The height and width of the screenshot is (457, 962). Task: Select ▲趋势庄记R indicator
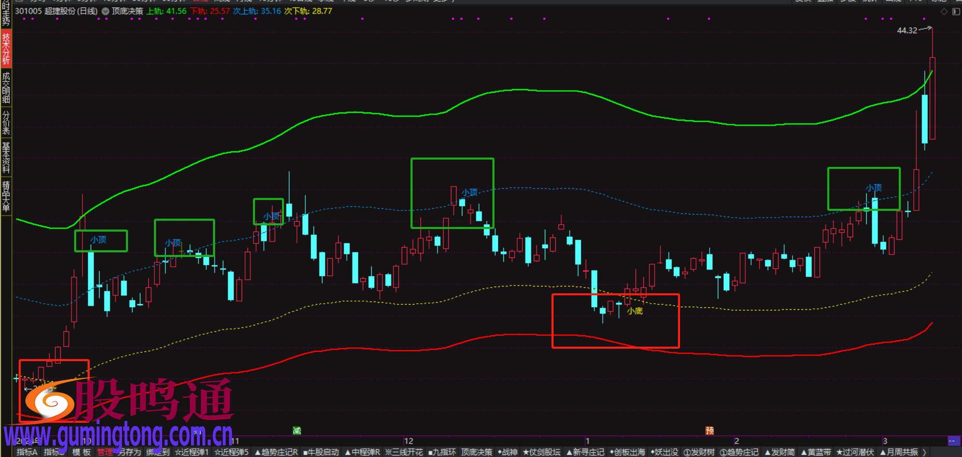276,452
